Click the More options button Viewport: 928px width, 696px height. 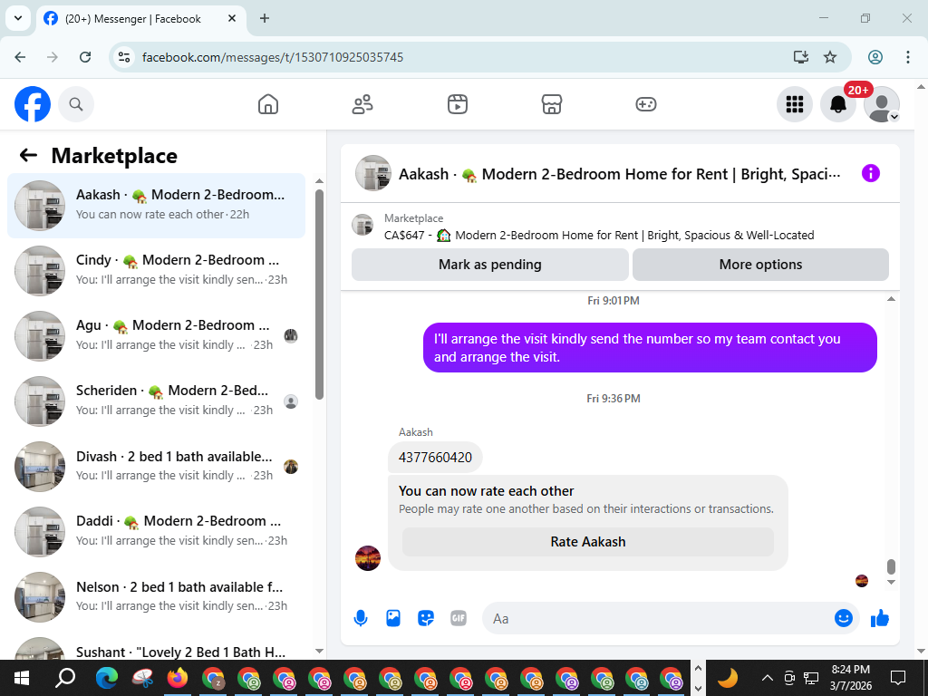[760, 265]
